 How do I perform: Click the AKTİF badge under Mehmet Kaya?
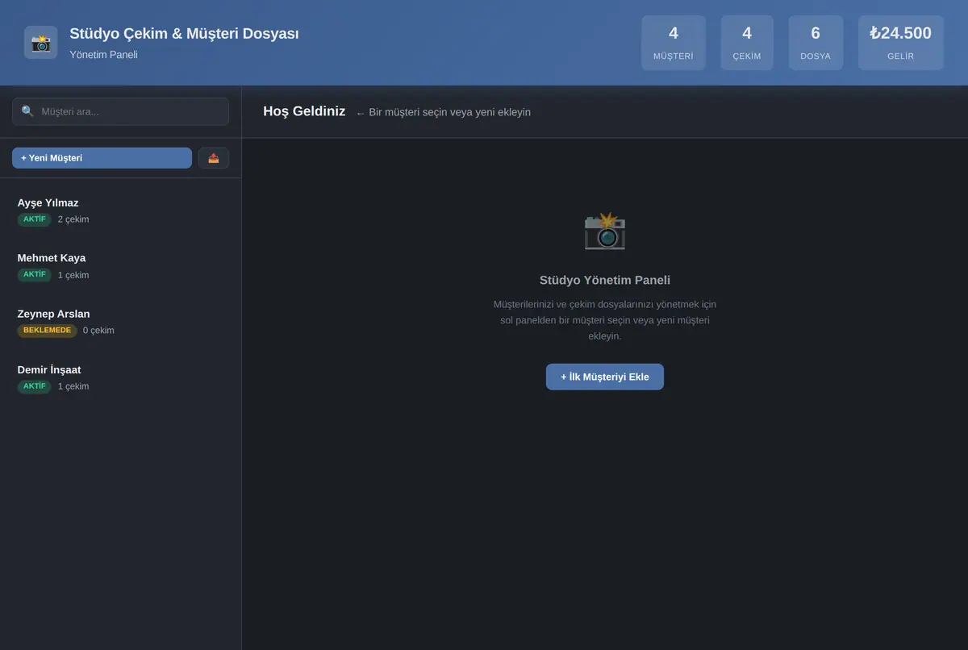click(35, 275)
